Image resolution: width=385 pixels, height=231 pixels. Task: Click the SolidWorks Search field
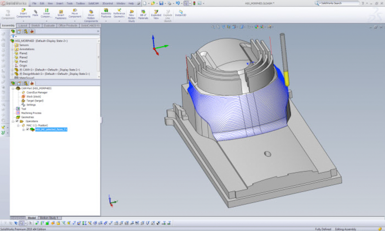coord(339,3)
